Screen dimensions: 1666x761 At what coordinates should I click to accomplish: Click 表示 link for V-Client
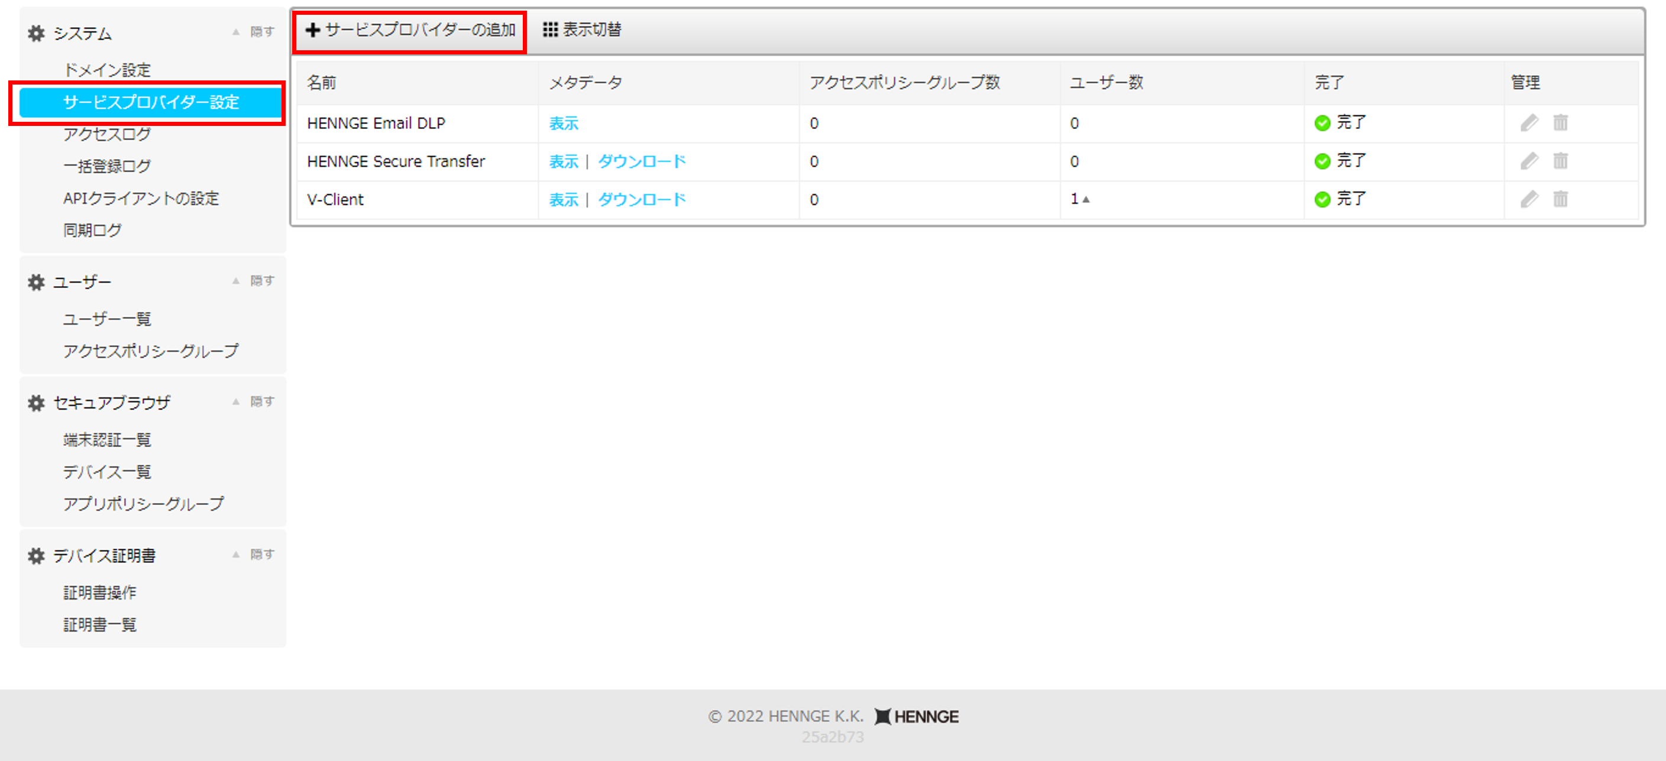563,200
